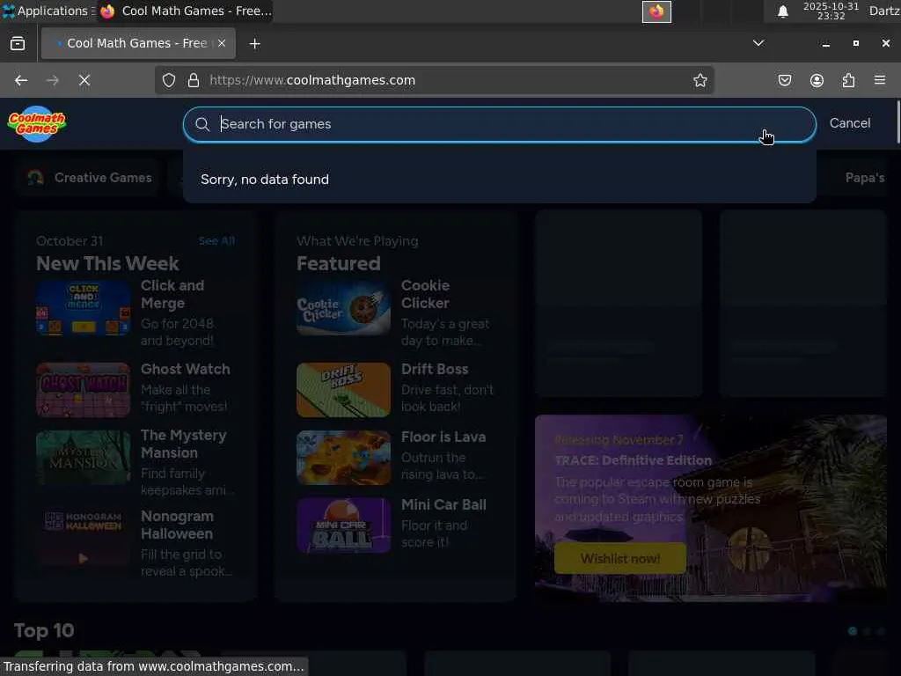901x676 pixels.
Task: Open the Papa's category
Action: click(x=864, y=178)
